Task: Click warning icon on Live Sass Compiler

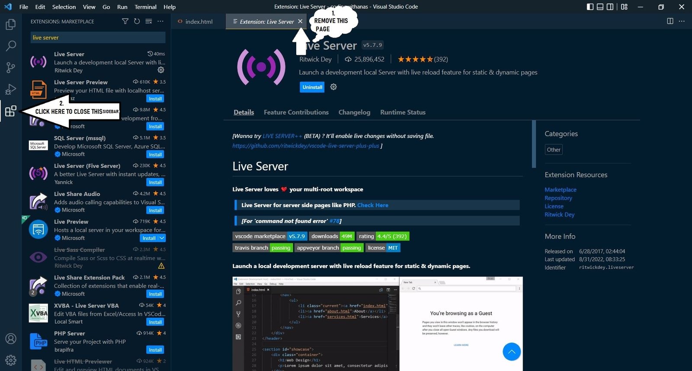Action: click(161, 266)
